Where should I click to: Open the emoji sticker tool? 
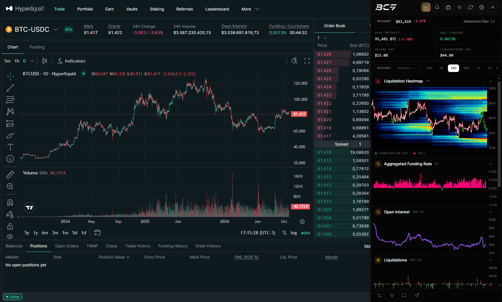(10, 159)
